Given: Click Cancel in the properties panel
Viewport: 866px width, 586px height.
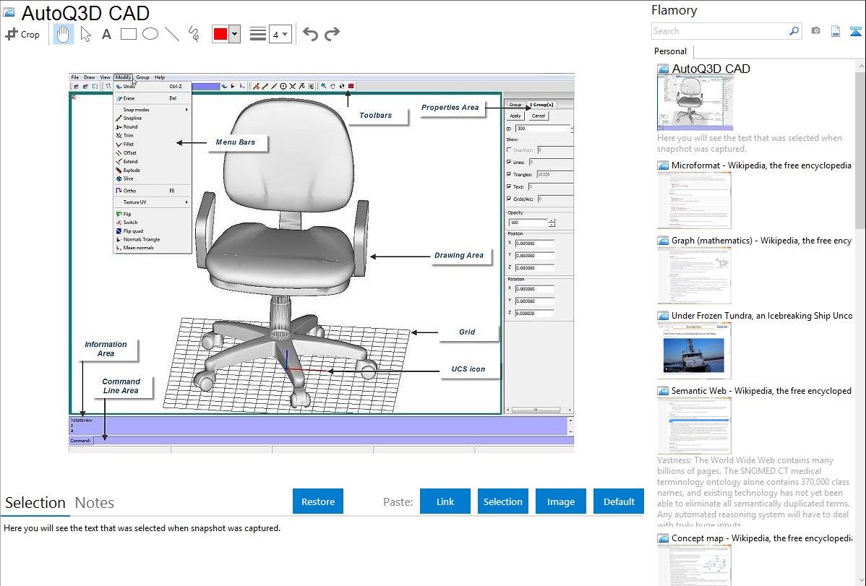Looking at the screenshot, I should 539,116.
